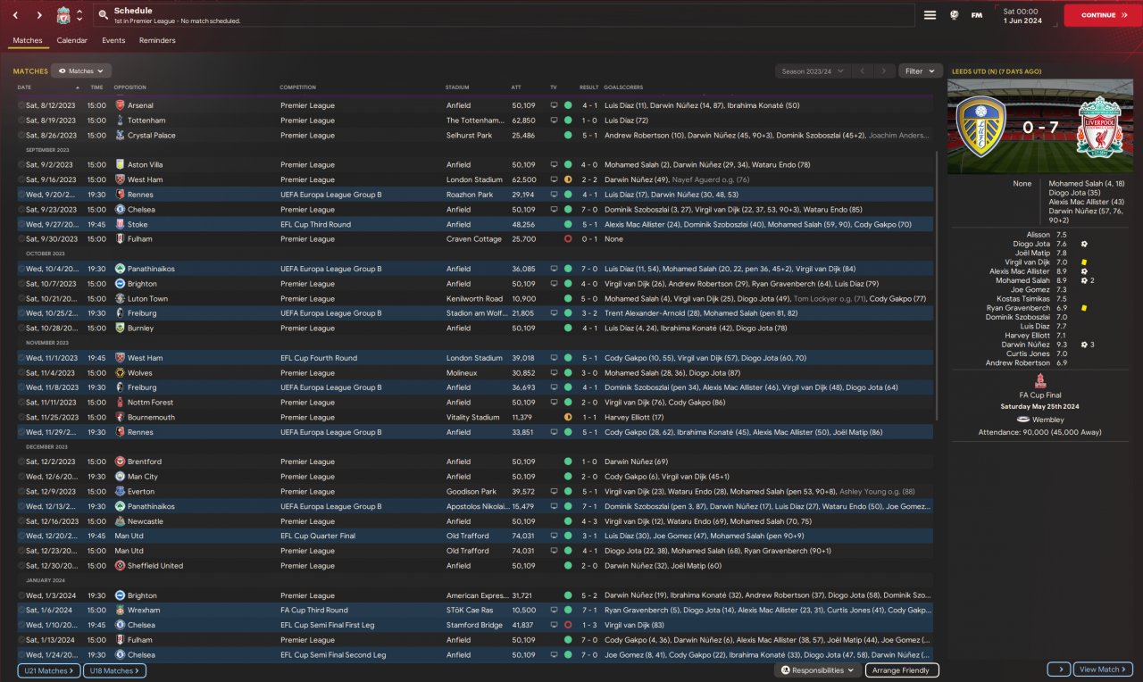The width and height of the screenshot is (1143, 682).
Task: Click the Aston Villa club badge
Action: (121, 165)
